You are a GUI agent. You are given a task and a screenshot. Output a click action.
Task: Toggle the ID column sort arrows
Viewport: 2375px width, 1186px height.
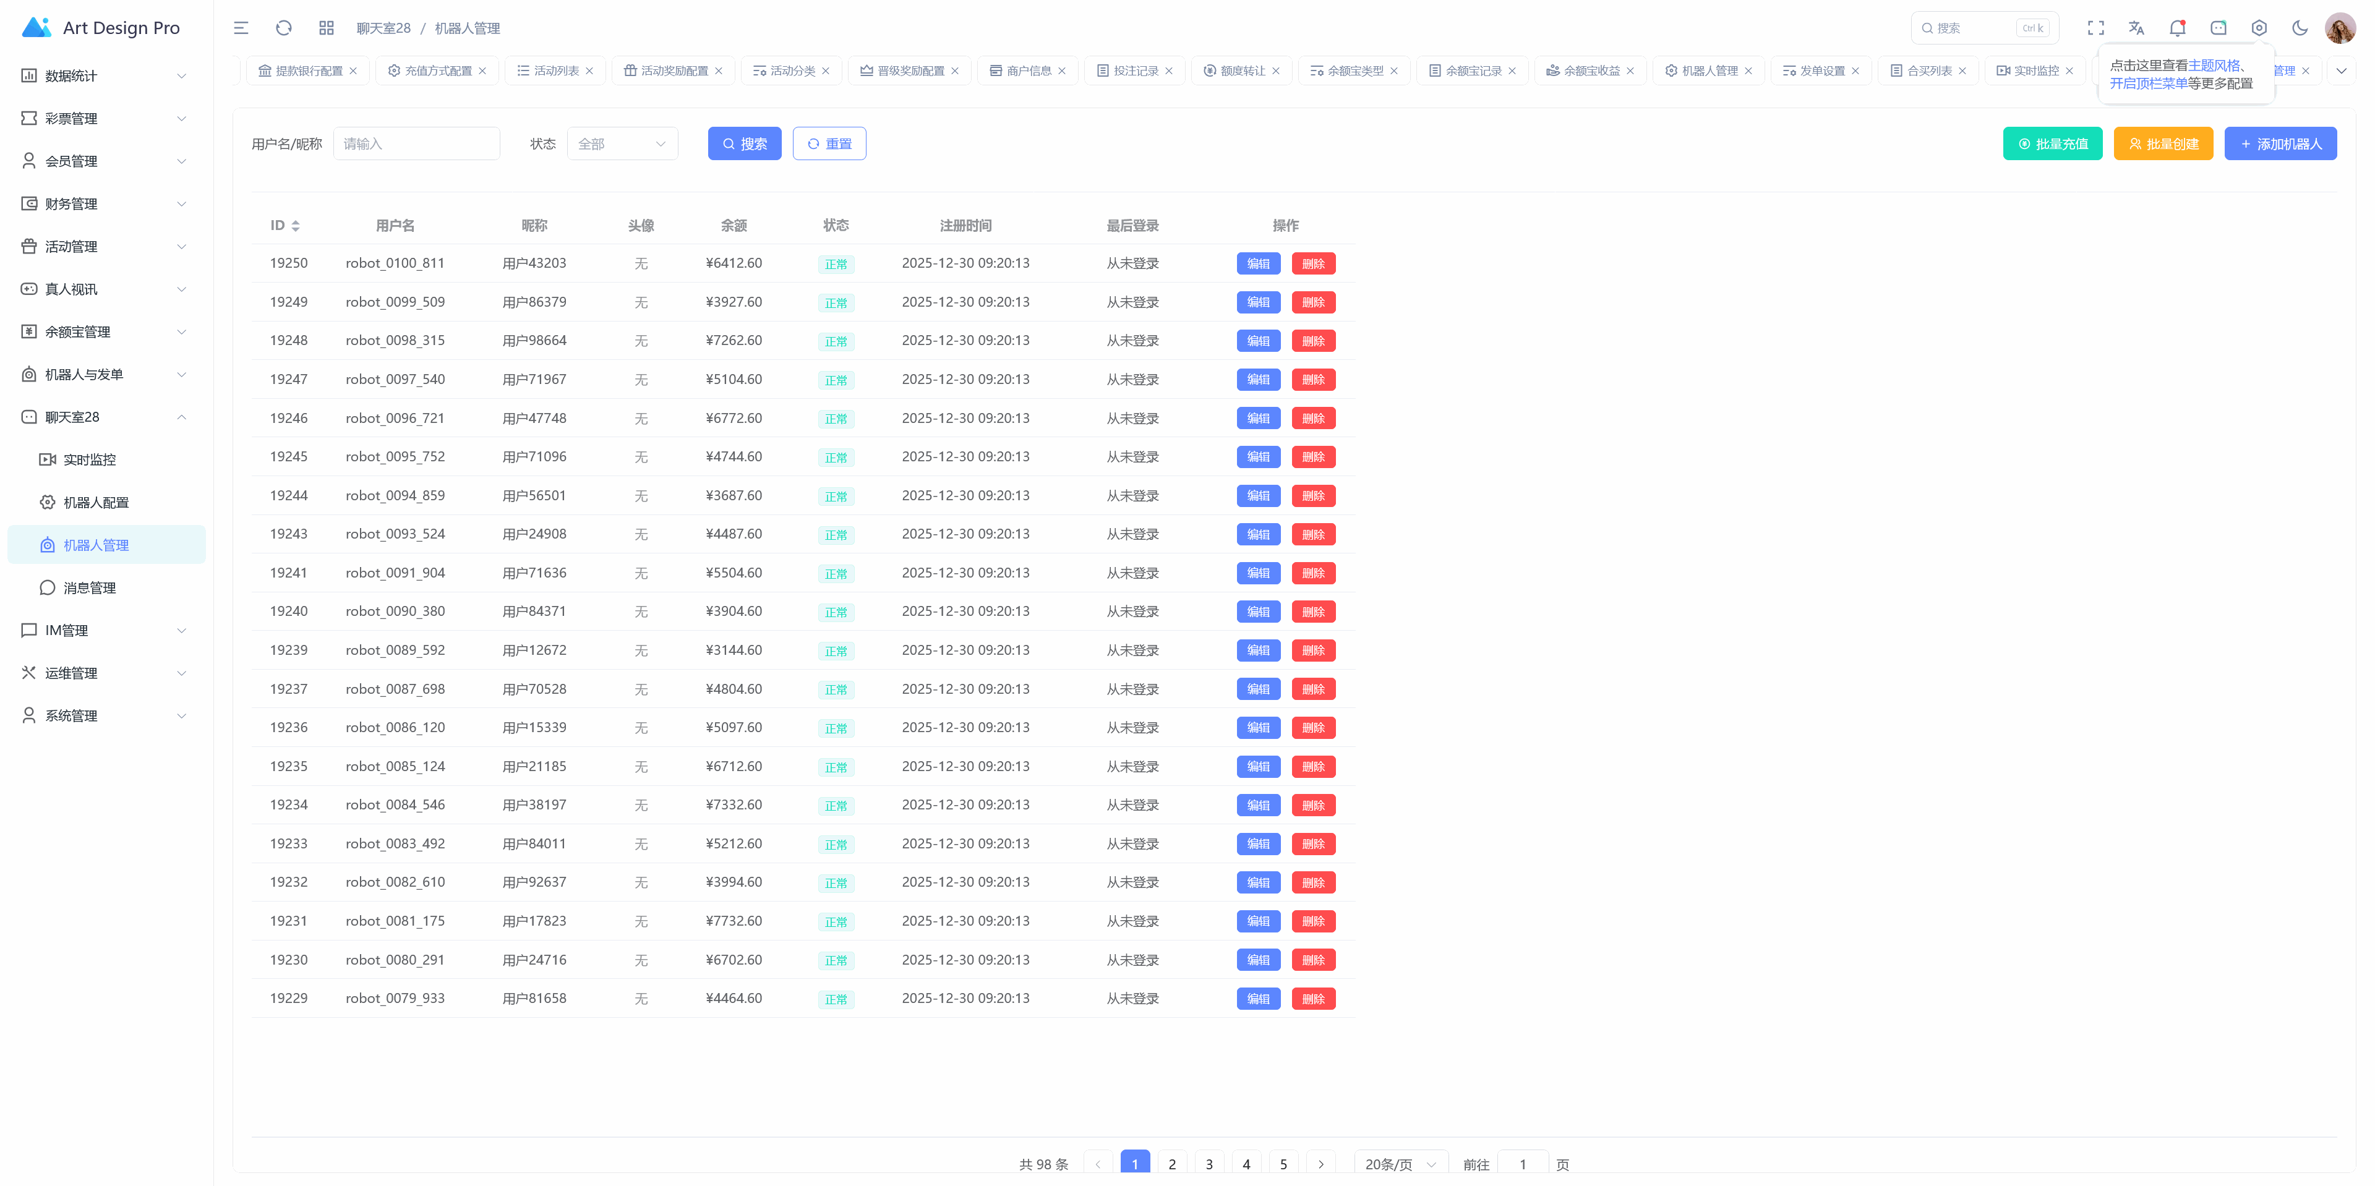297,225
